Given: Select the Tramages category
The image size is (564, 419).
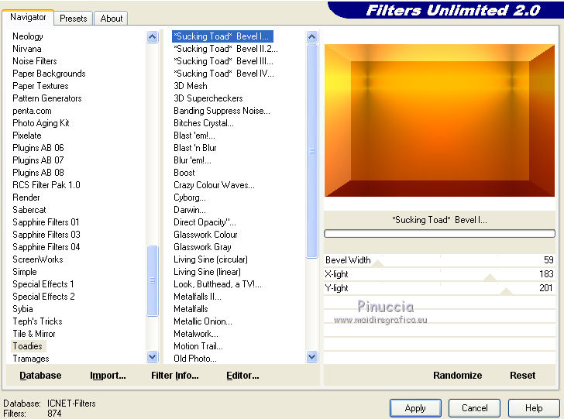Looking at the screenshot, I should point(31,359).
